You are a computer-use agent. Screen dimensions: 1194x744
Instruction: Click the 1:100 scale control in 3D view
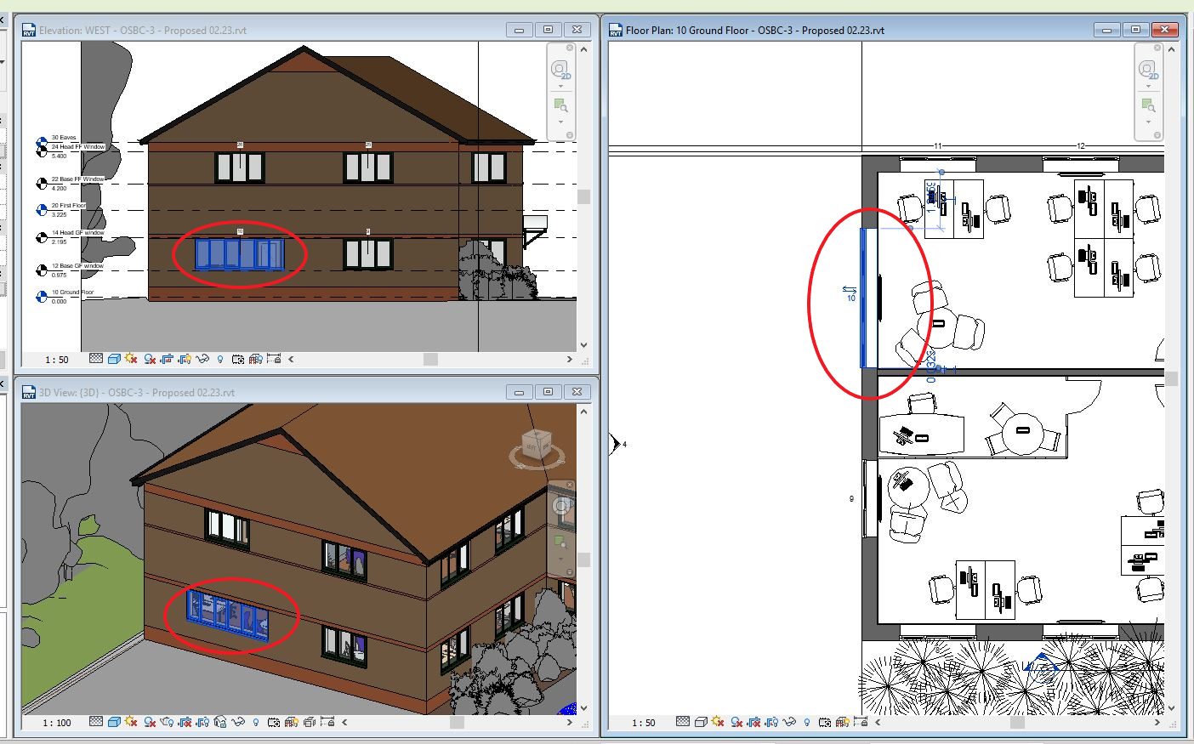point(56,723)
